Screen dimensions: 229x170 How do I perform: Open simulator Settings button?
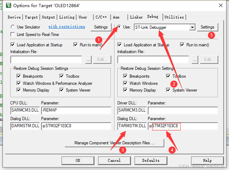[x=101, y=27]
